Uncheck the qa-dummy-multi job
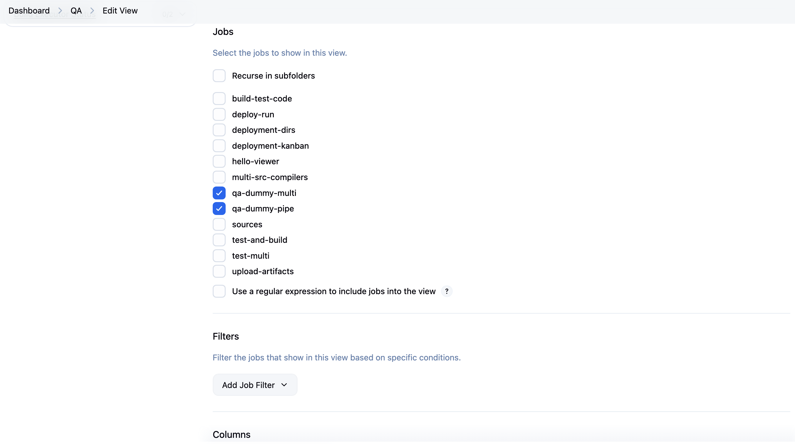 coord(219,193)
